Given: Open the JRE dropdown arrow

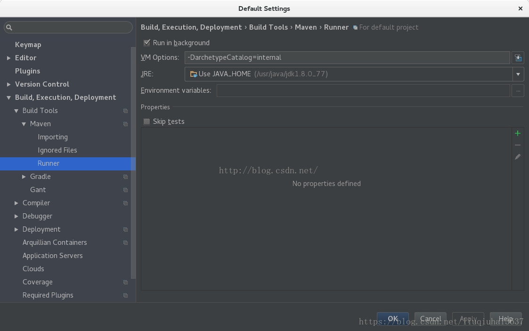Looking at the screenshot, I should tap(518, 74).
